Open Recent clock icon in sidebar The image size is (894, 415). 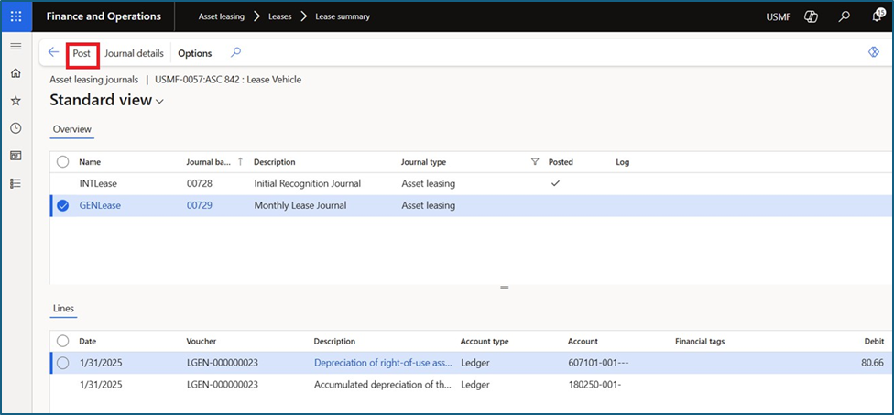tap(16, 128)
